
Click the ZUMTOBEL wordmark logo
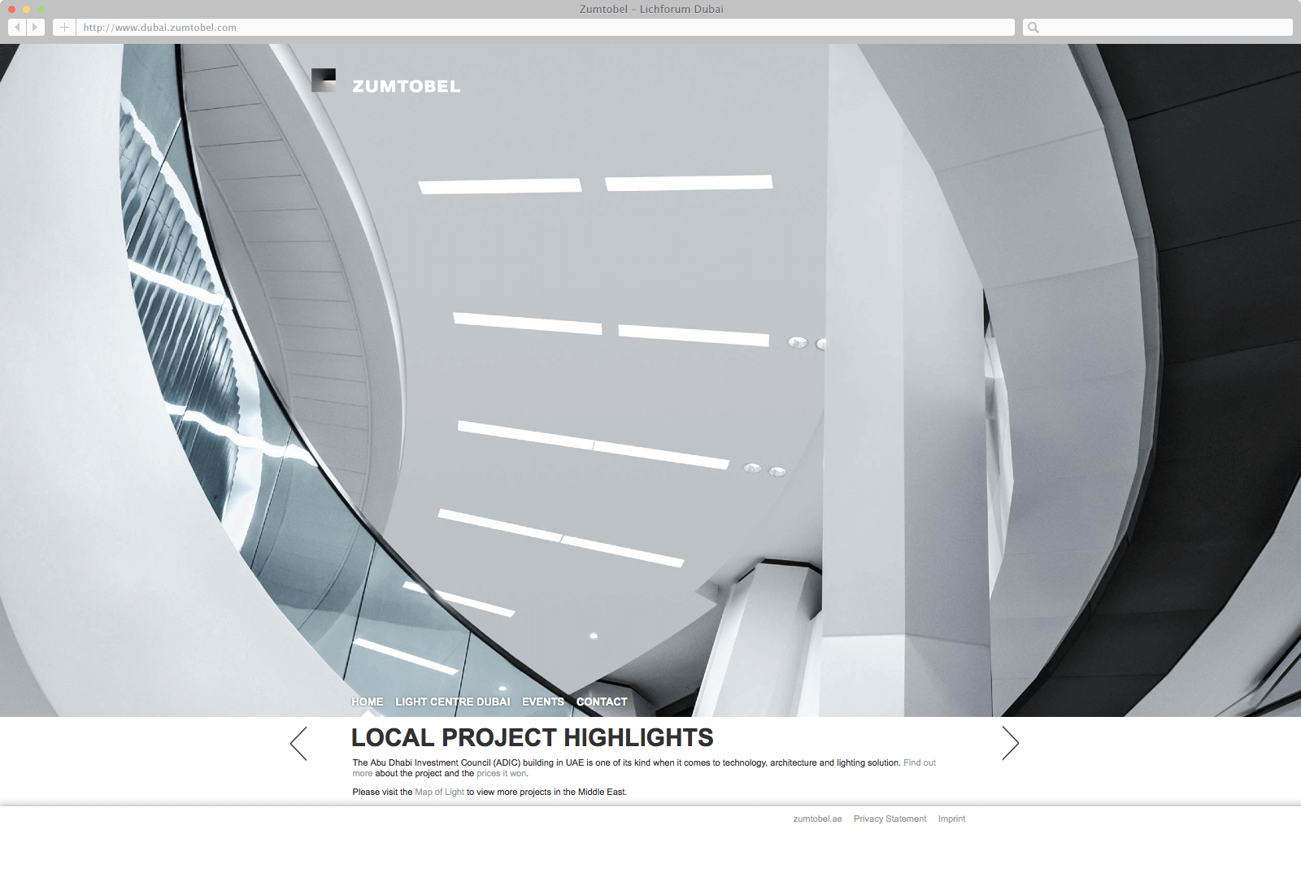[406, 86]
